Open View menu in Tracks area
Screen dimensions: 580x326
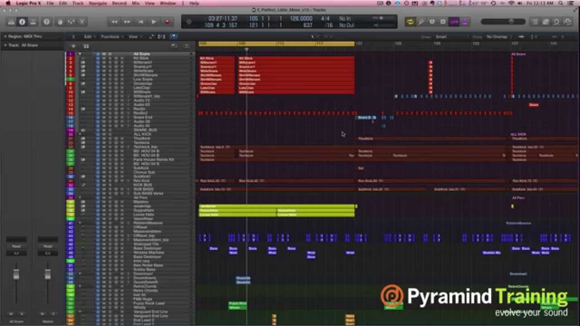pyautogui.click(x=134, y=37)
